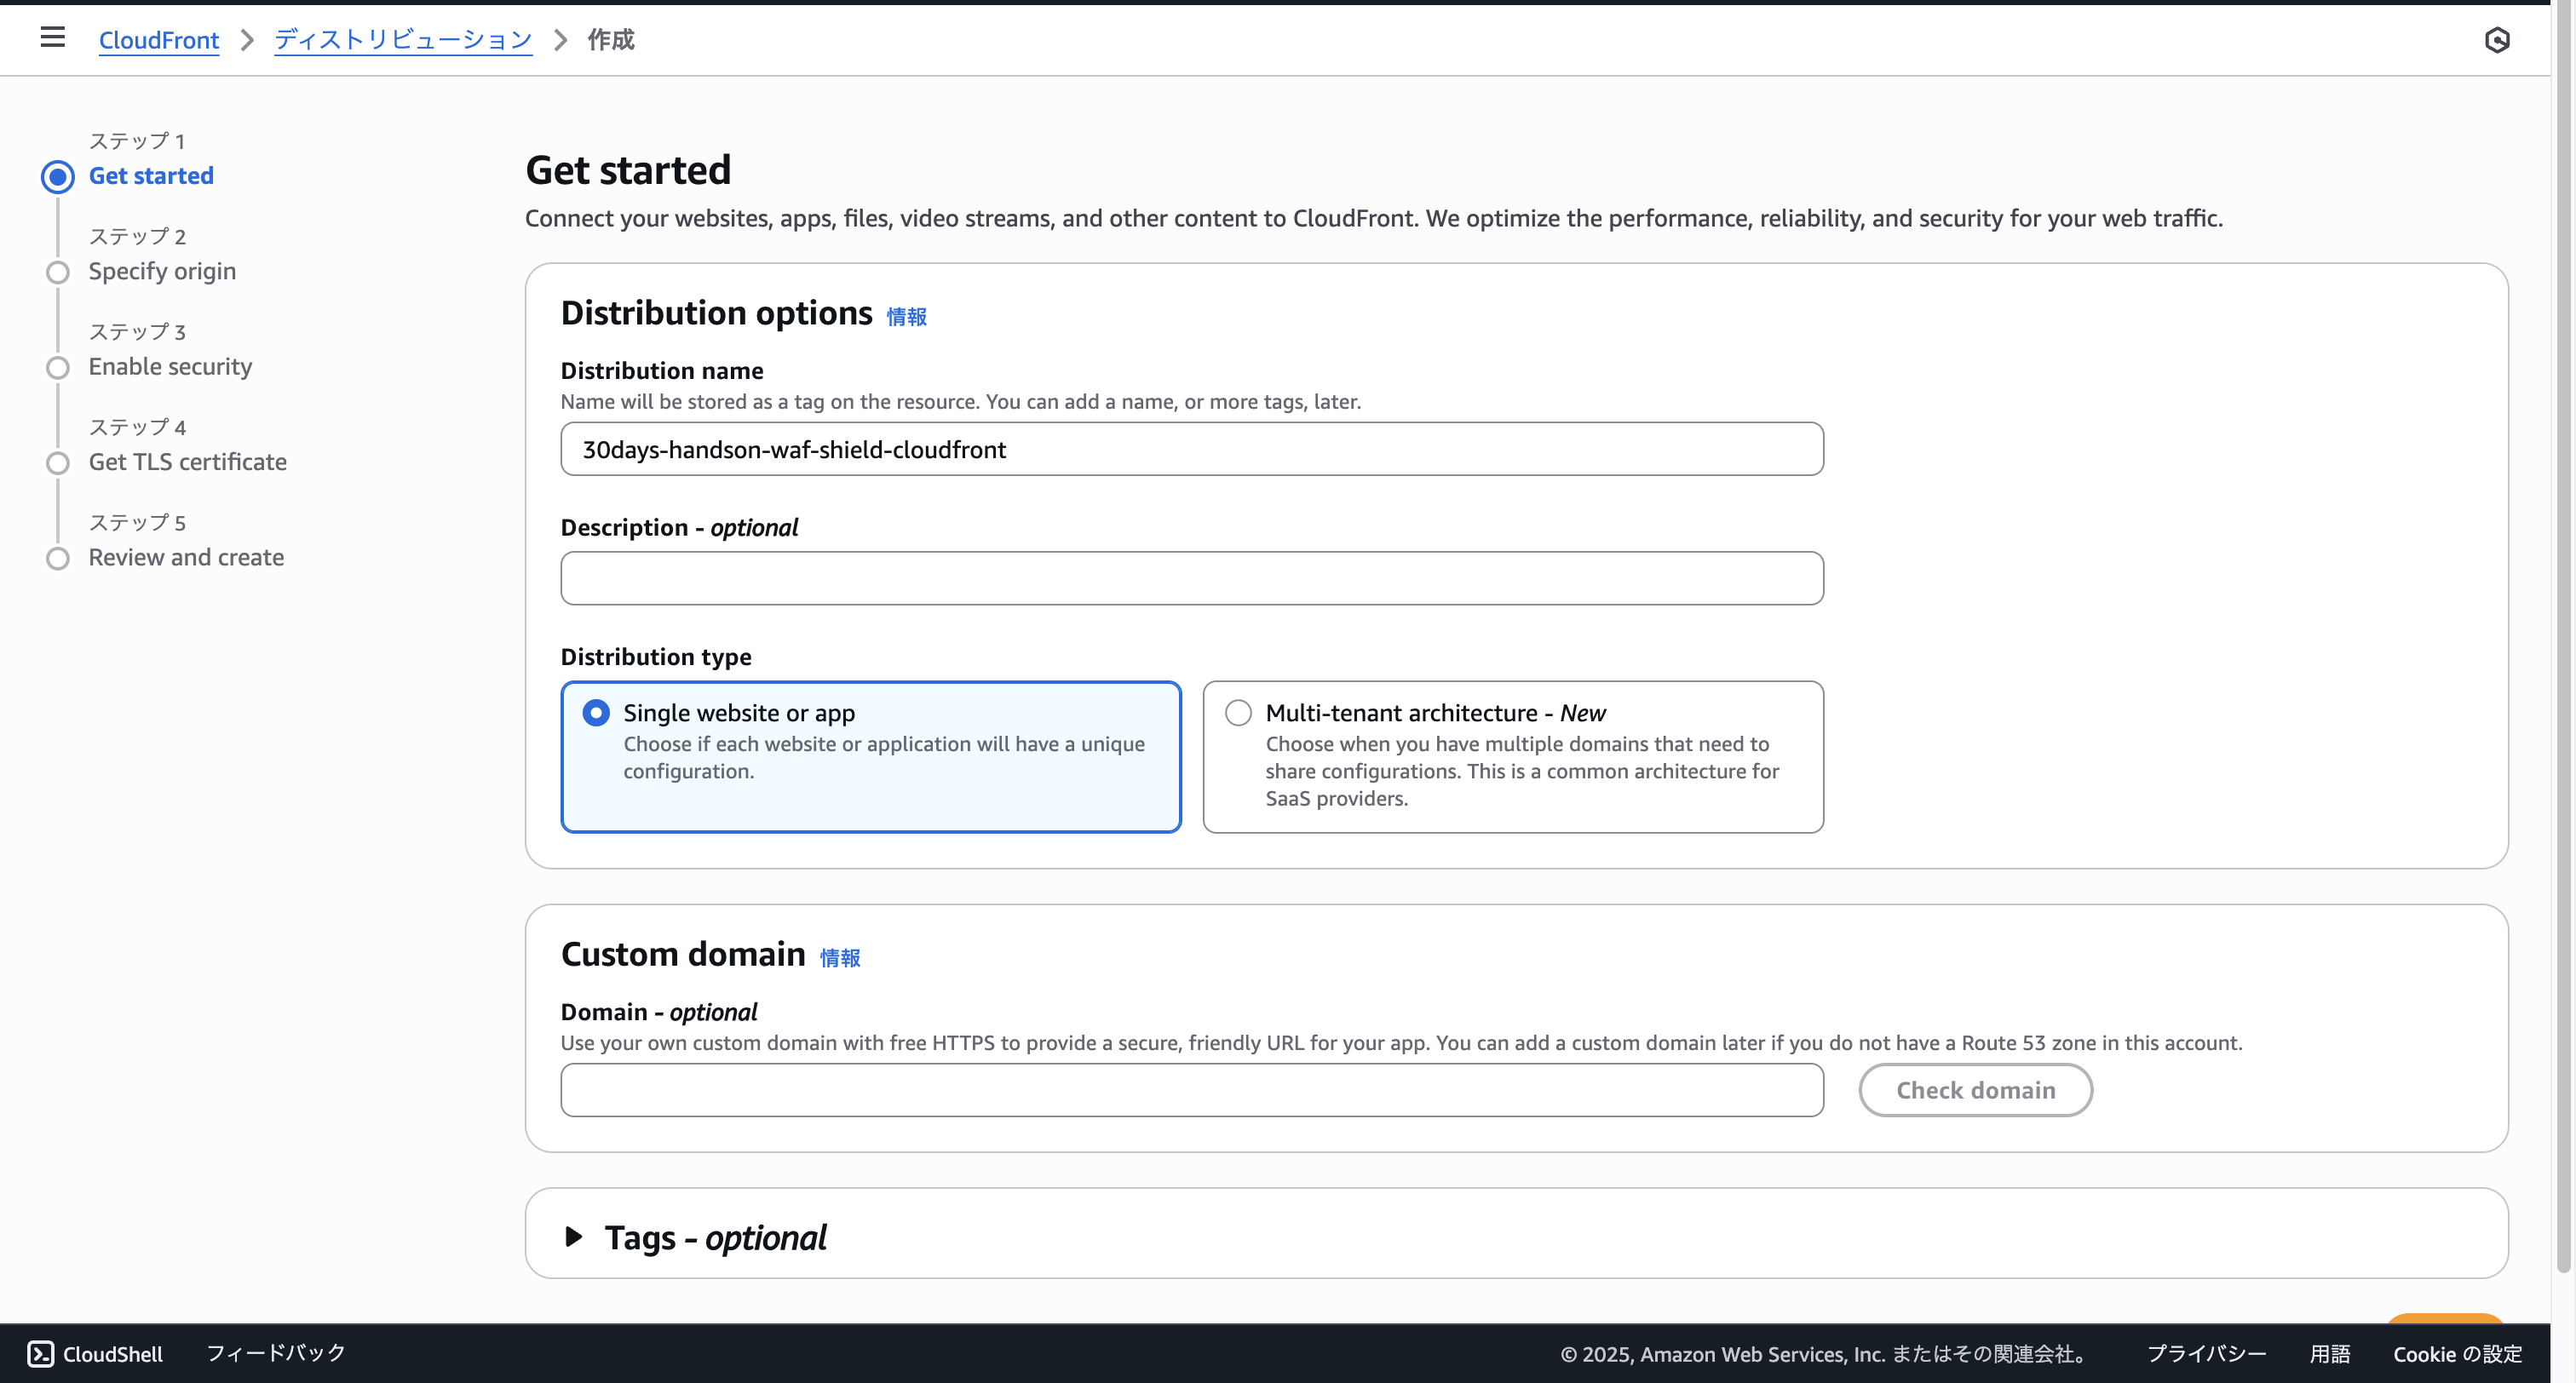Viewport: 2576px width, 1383px height.
Task: Click the hexagon icon at top right
Action: click(x=2496, y=40)
